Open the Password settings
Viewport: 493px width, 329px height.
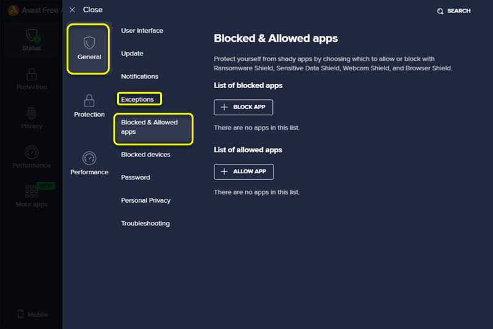click(135, 177)
